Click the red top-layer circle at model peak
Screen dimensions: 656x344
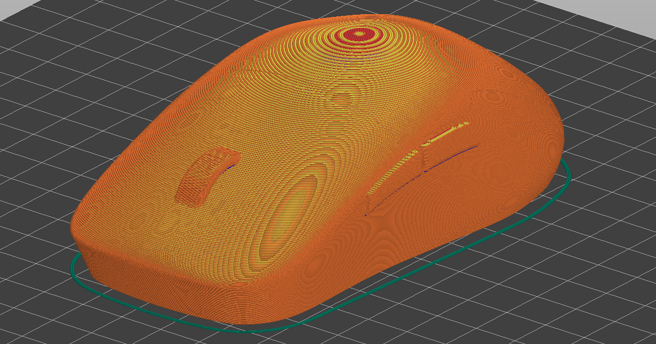coord(359,34)
